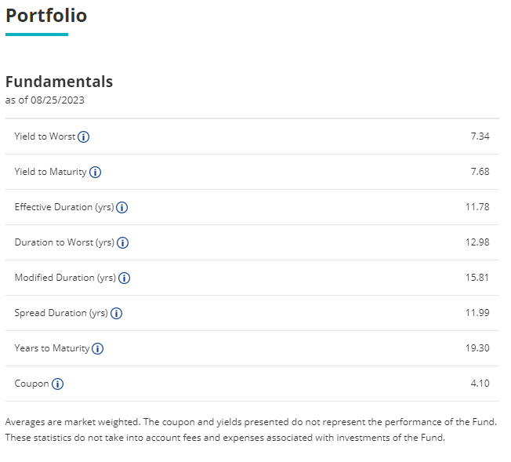Select the Fundamentals subheading

pyautogui.click(x=59, y=82)
